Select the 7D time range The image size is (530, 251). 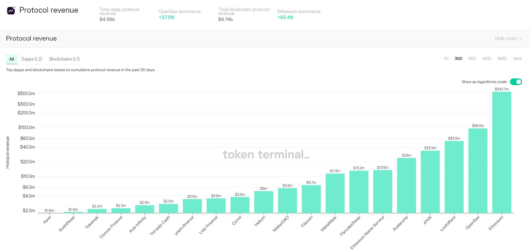pos(446,59)
